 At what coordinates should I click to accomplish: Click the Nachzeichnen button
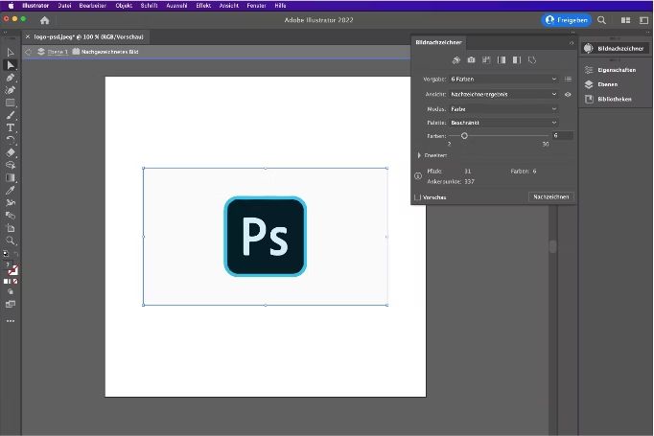pos(551,196)
